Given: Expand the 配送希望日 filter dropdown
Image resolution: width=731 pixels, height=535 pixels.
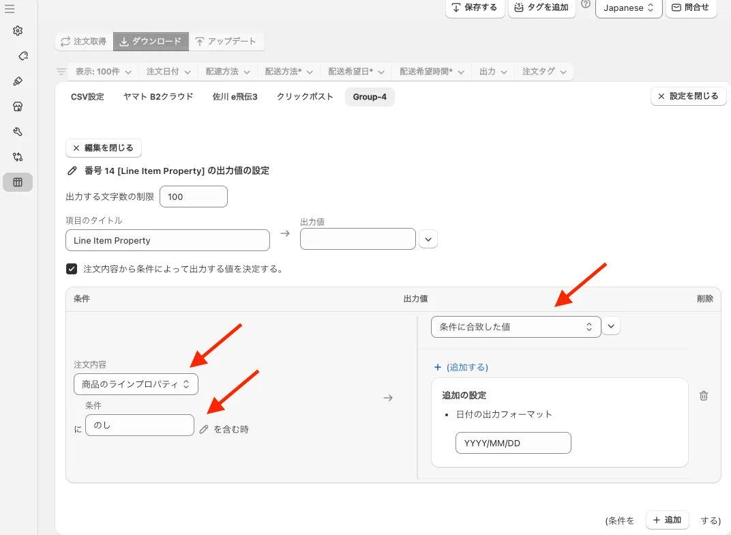Looking at the screenshot, I should pos(355,72).
